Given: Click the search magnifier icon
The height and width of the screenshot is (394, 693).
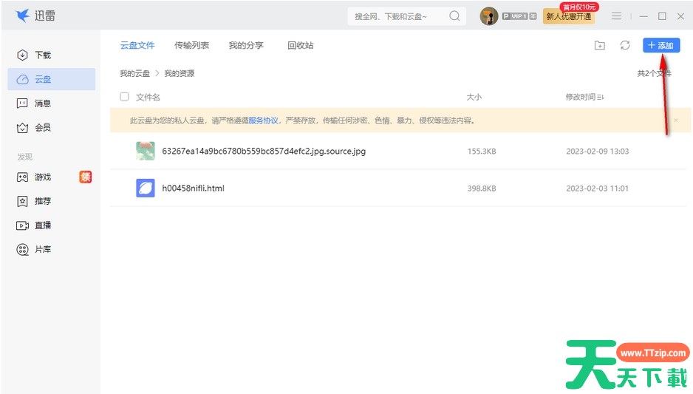Looking at the screenshot, I should (x=454, y=16).
